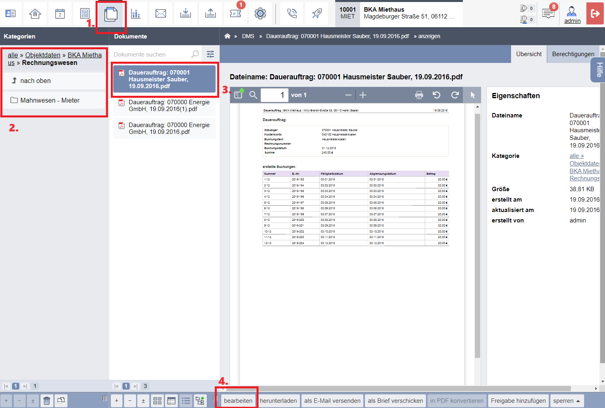Click the herunterladen button

278,401
